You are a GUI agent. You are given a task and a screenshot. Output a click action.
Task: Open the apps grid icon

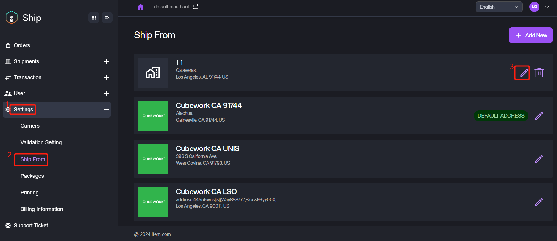94,18
